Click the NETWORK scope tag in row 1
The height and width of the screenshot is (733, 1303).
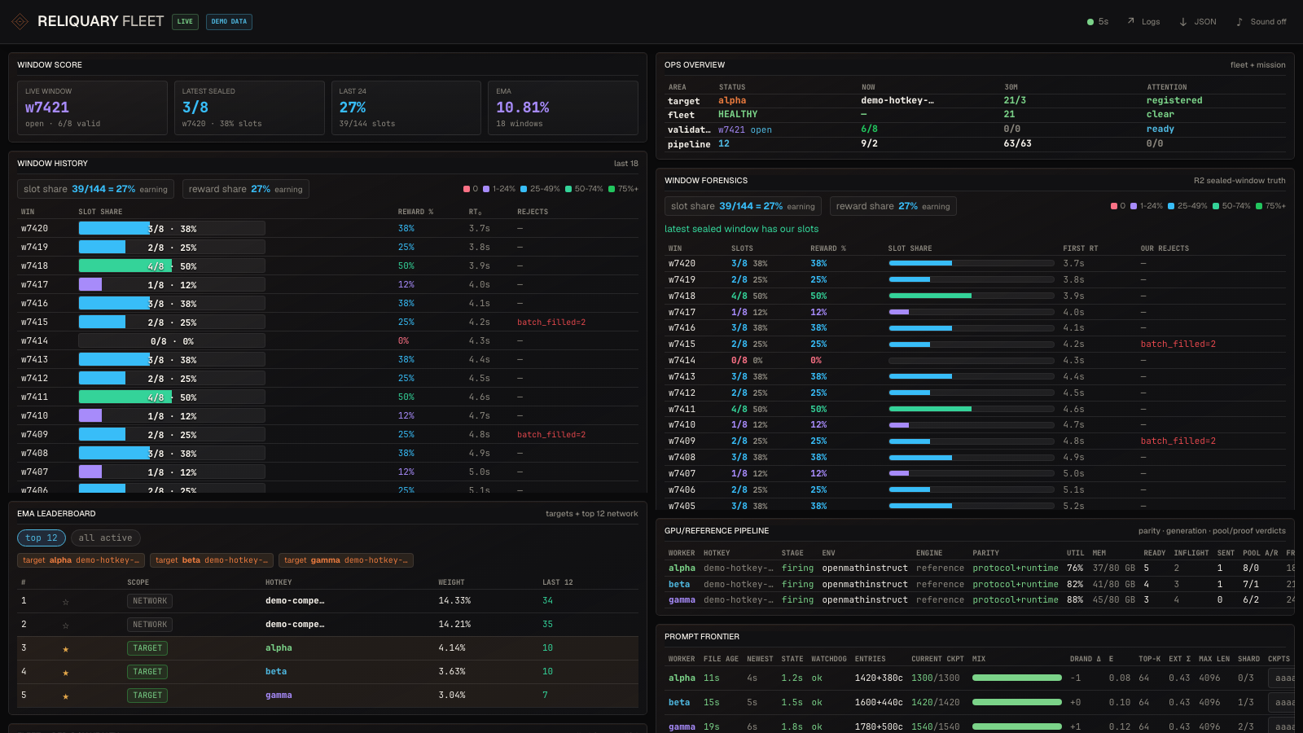point(150,601)
